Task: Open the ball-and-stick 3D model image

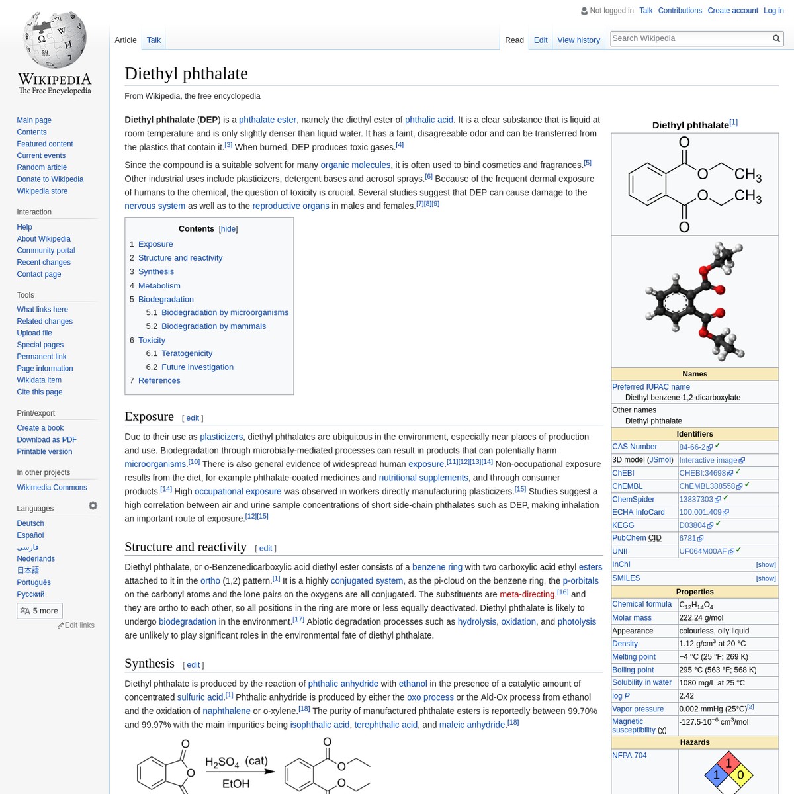Action: 694,301
